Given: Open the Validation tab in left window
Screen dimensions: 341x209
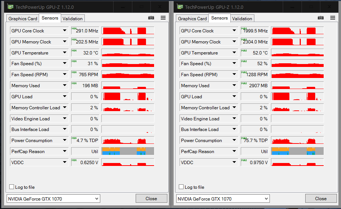Looking at the screenshot, I should coord(73,19).
